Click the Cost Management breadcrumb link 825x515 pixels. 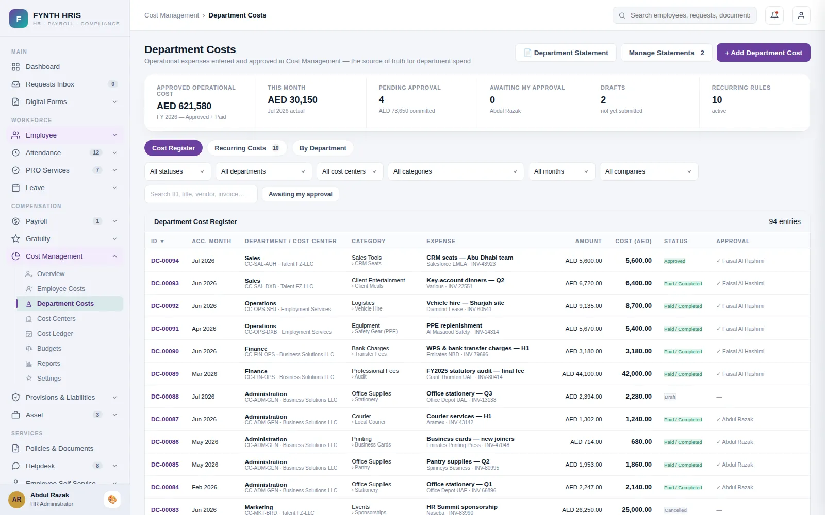click(172, 15)
